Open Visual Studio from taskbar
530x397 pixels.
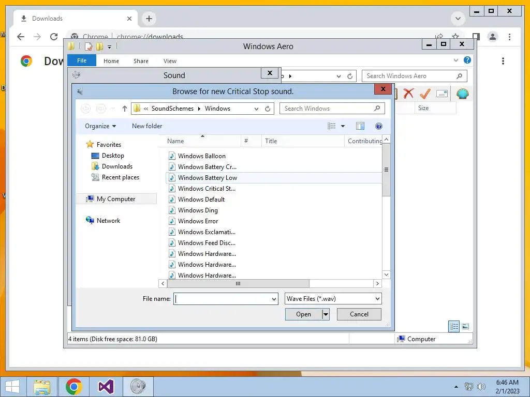coord(106,387)
